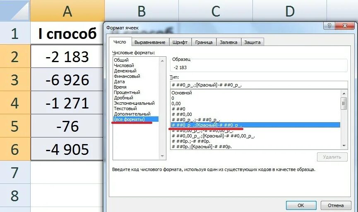Select row 8 header
Viewport: 358px width, 212px height.
pyautogui.click(x=15, y=195)
